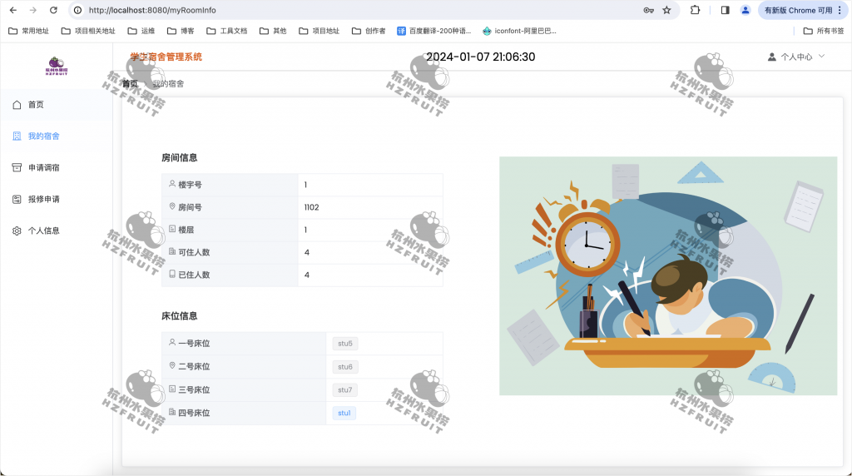
Task: Click the 床位信息 heading
Action: 180,316
